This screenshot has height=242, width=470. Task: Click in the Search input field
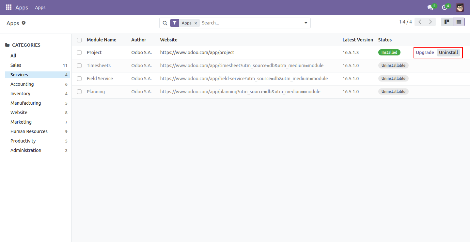click(250, 23)
